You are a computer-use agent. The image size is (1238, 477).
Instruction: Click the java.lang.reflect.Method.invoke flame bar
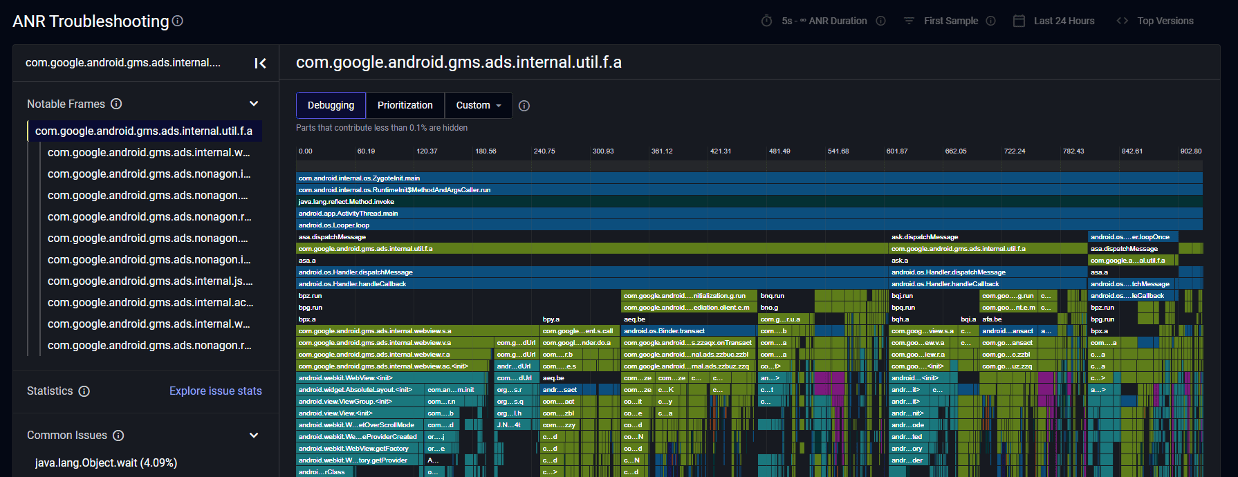[x=749, y=202]
